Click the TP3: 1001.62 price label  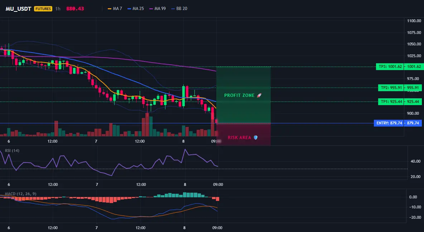point(390,66)
